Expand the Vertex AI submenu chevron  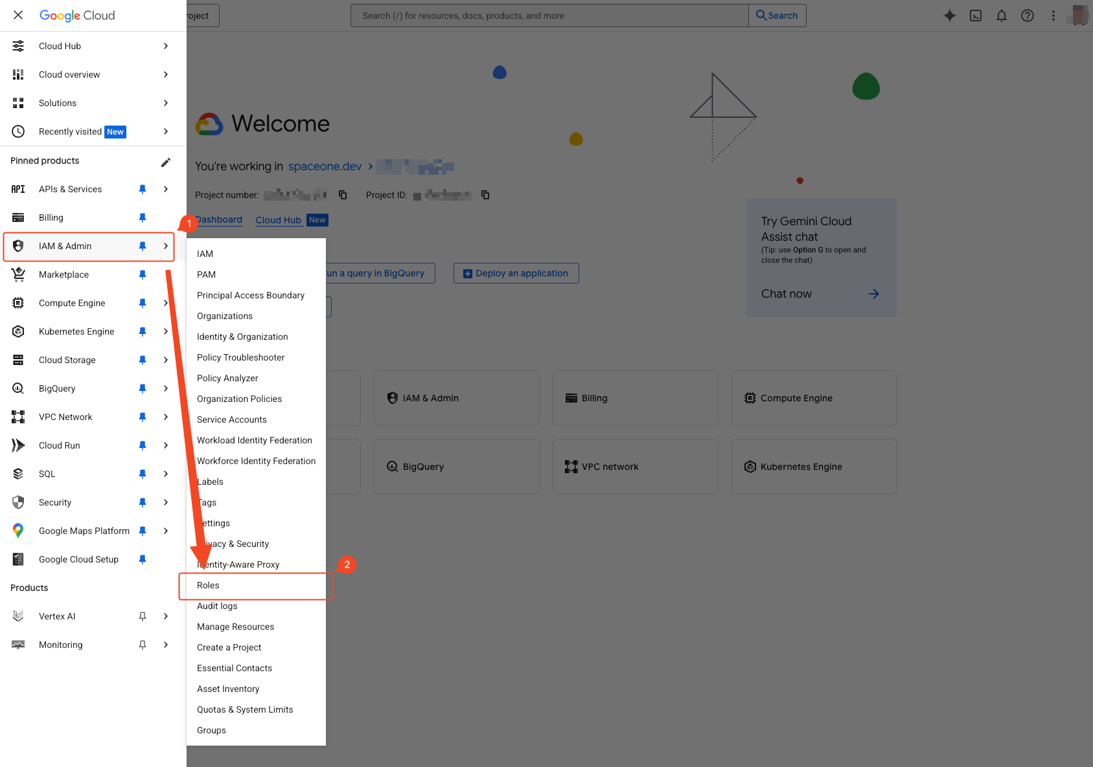[x=166, y=616]
